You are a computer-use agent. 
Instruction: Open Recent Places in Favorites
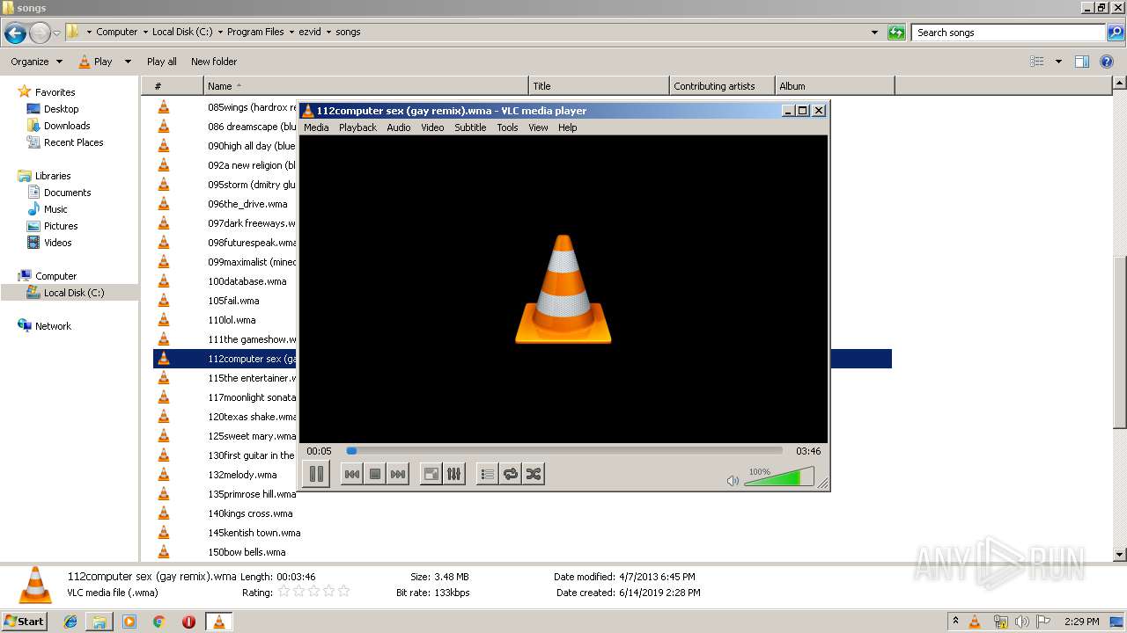(73, 142)
